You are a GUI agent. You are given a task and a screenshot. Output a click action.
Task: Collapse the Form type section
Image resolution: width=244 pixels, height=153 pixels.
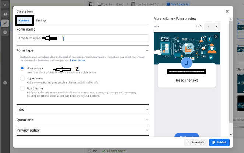[x=147, y=50]
